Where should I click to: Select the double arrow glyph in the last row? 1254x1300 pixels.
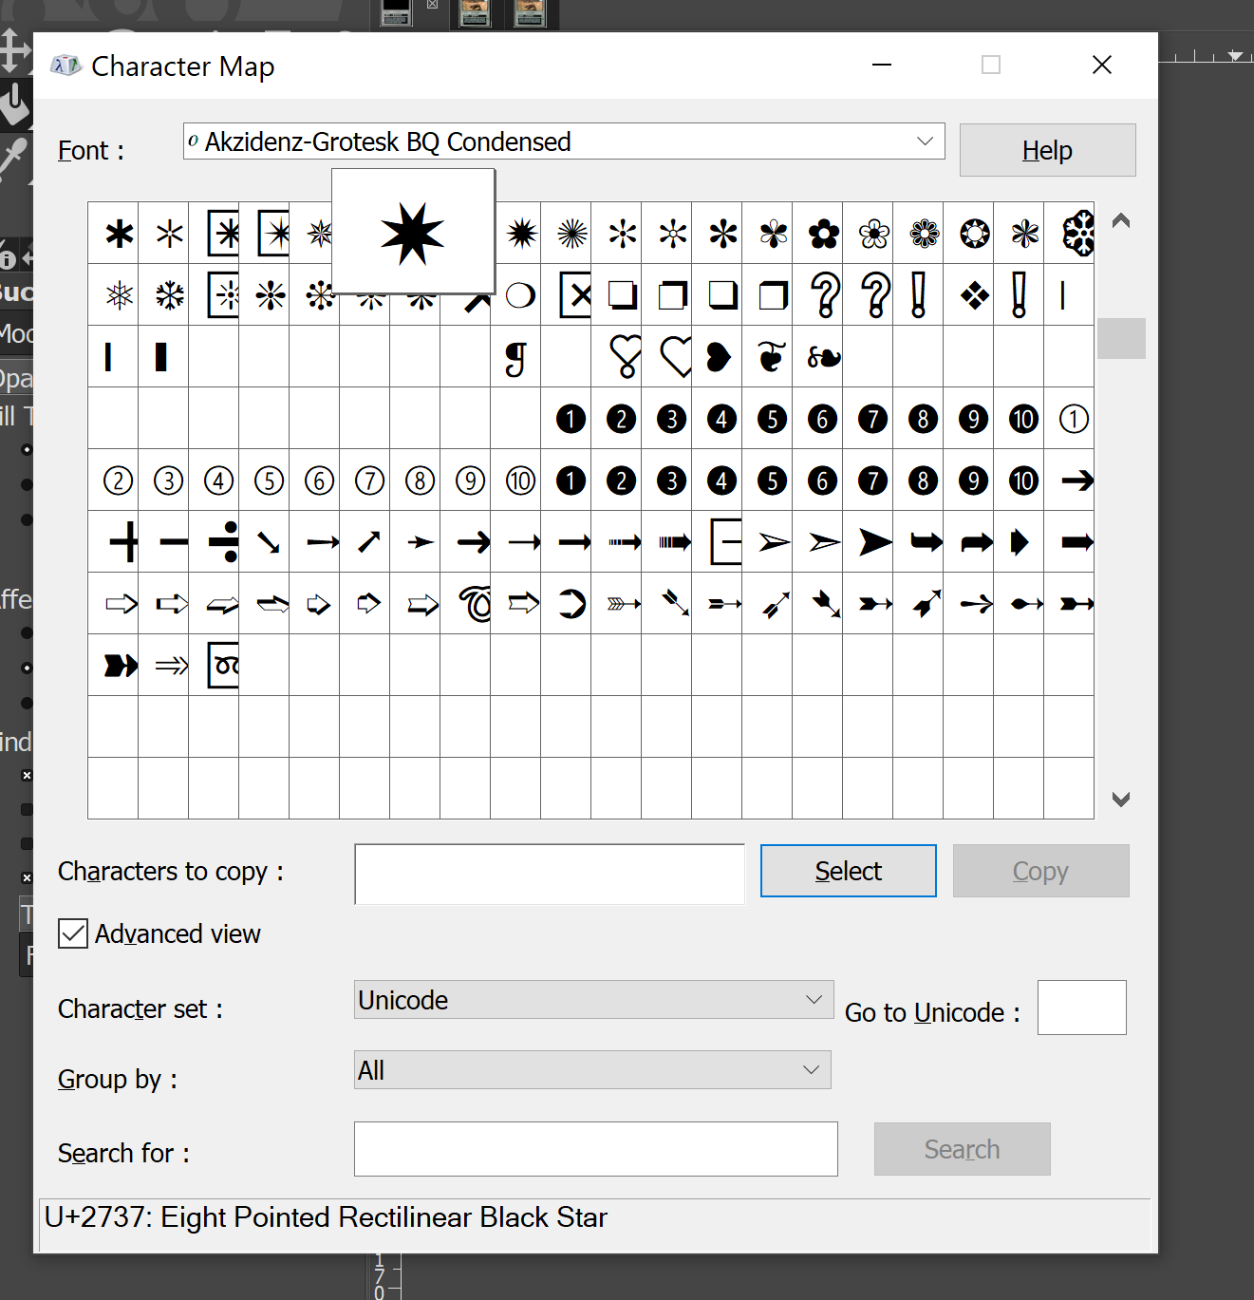pos(170,666)
